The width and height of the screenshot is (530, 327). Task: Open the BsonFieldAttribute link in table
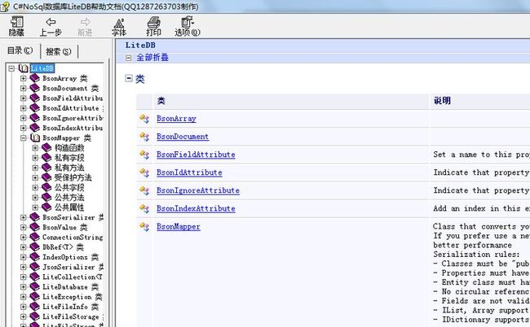[196, 155]
